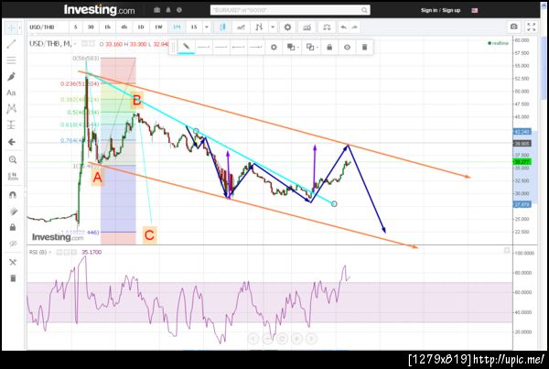Switch chart to 5 minute interval
Image resolution: width=549 pixels, height=369 pixels.
click(x=76, y=27)
